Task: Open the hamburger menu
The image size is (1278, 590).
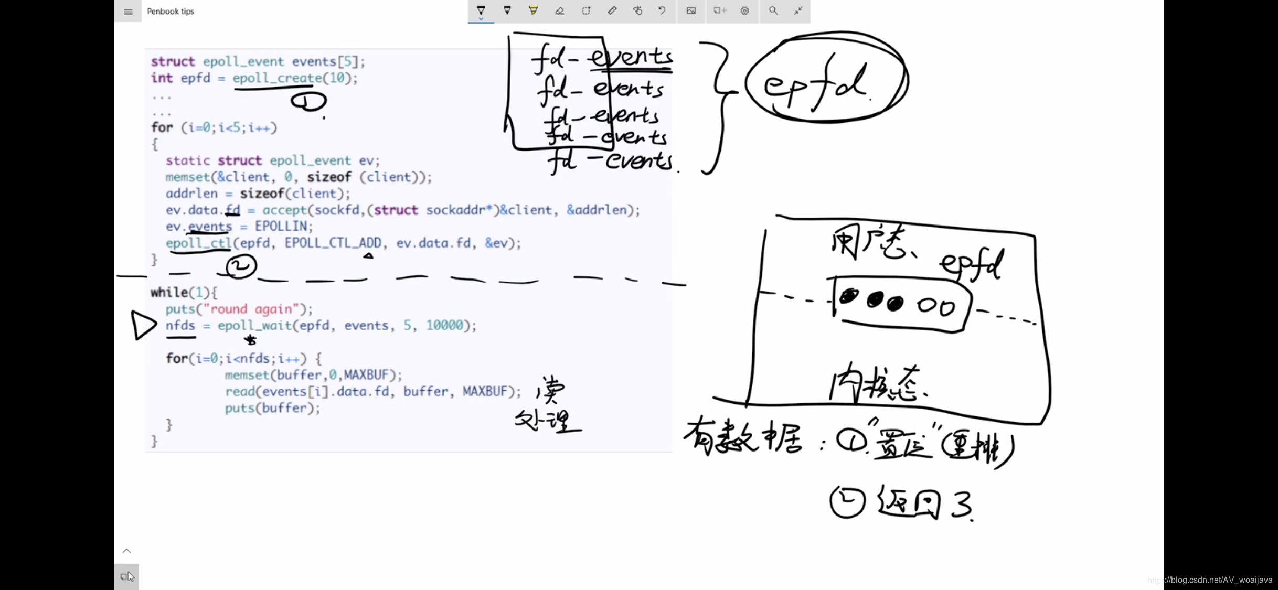Action: coord(128,12)
